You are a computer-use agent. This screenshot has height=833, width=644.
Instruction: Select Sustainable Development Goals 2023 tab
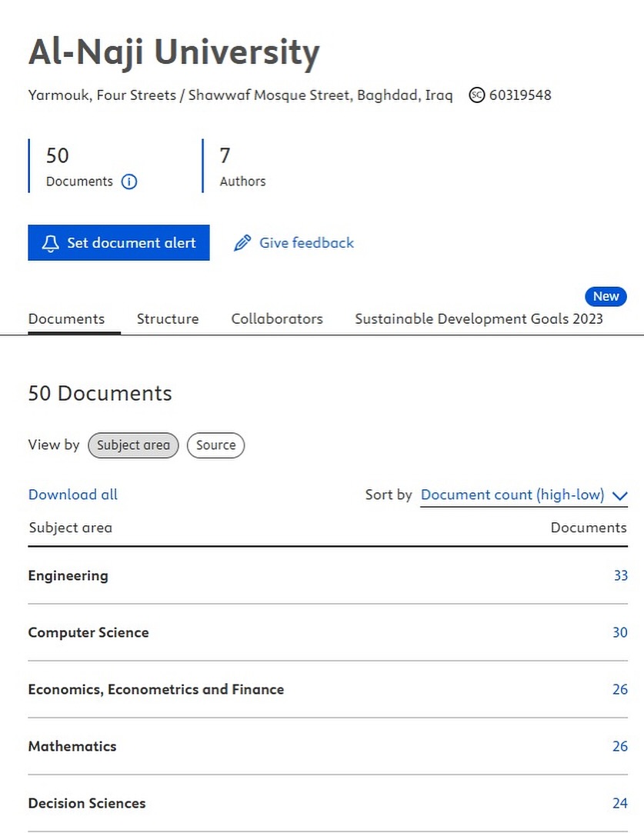coord(479,318)
